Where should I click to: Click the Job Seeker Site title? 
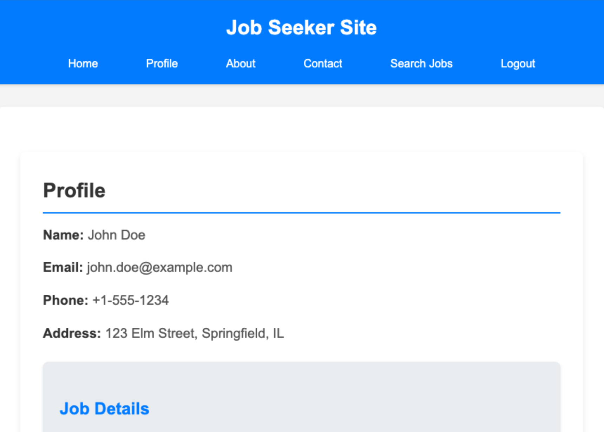[x=301, y=27]
